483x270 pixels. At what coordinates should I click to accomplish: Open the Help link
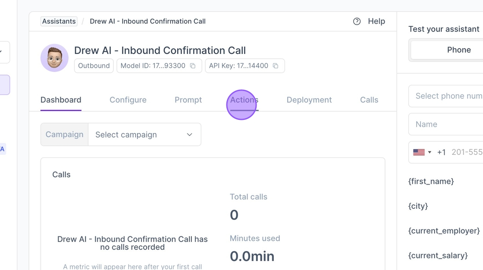tap(376, 21)
